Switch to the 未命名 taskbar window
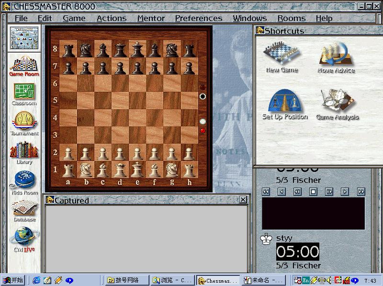383x286 pixels. (264, 280)
